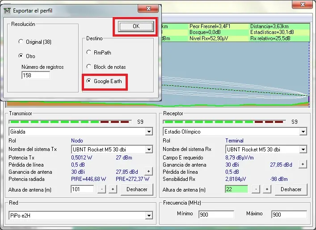Image resolution: width=316 pixels, height=230 pixels.
Task: Click transmitter Deshacer button
Action: (137, 189)
